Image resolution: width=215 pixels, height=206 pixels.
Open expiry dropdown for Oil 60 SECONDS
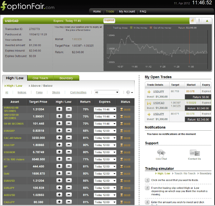[105, 124]
